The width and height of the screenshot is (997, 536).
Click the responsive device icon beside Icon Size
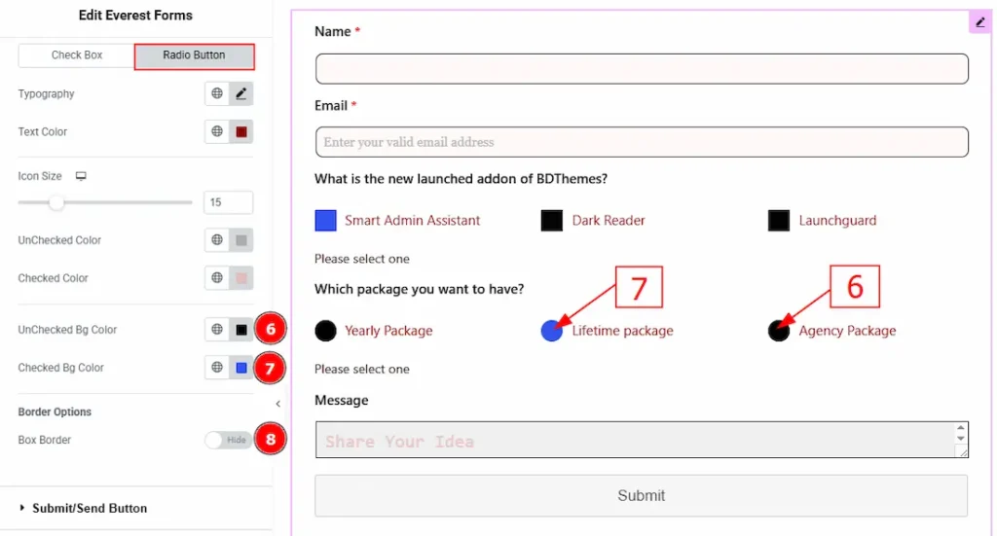(x=81, y=176)
